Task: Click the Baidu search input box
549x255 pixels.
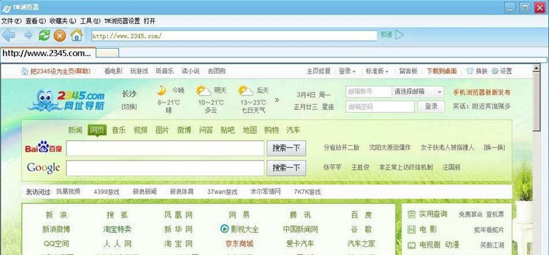Action: point(165,148)
